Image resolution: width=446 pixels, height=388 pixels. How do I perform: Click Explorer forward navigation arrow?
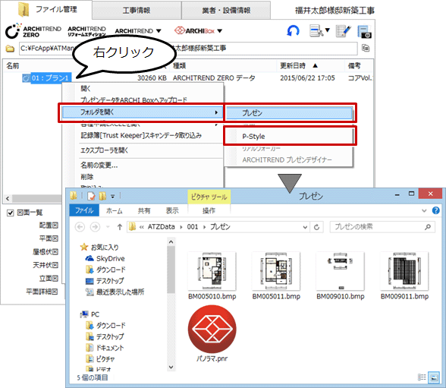[95, 227]
